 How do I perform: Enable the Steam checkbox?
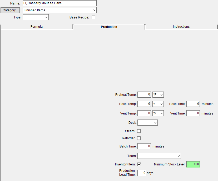pos(139,131)
